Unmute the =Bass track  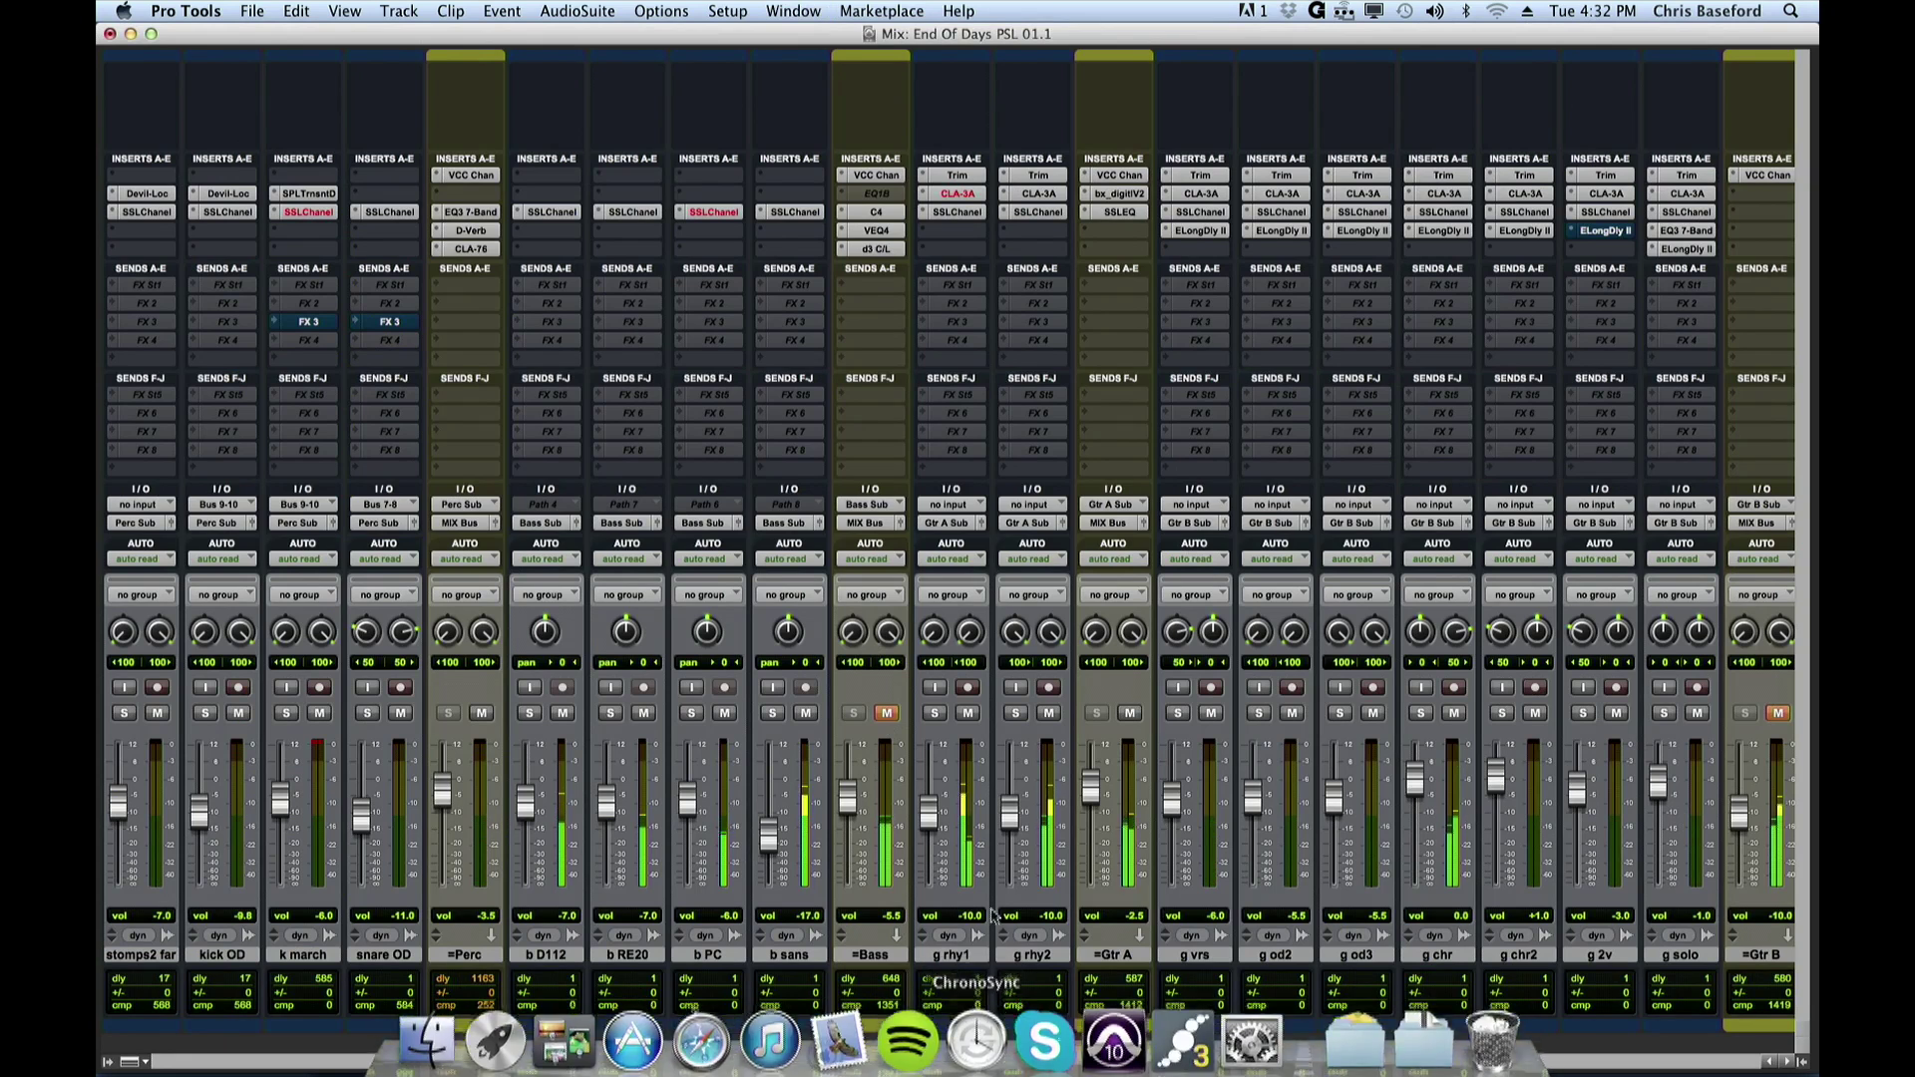click(887, 713)
